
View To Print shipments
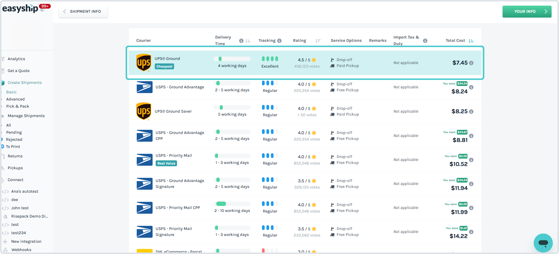13,147
